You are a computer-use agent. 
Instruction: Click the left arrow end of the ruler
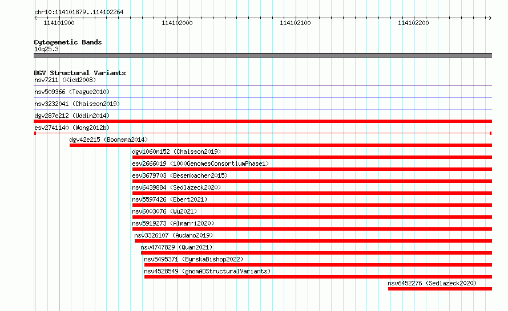[35, 18]
